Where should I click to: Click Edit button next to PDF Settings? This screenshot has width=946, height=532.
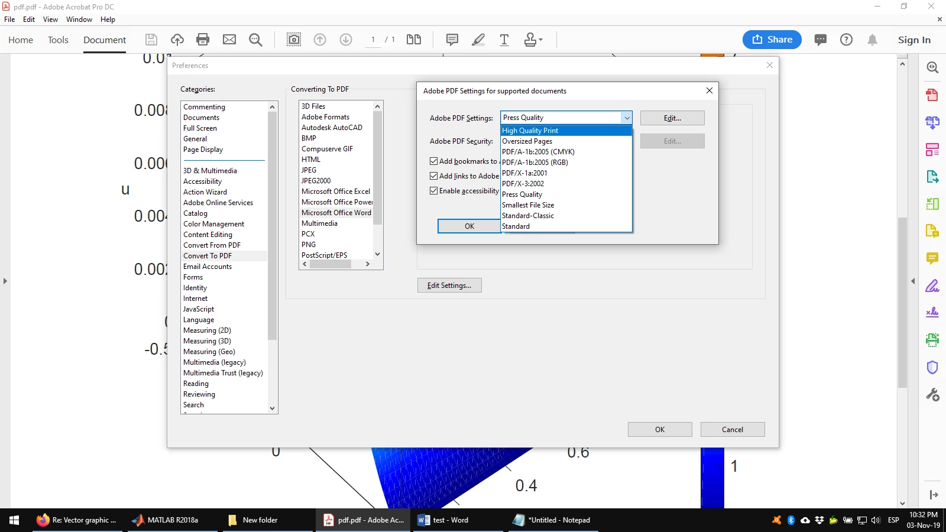tap(672, 118)
